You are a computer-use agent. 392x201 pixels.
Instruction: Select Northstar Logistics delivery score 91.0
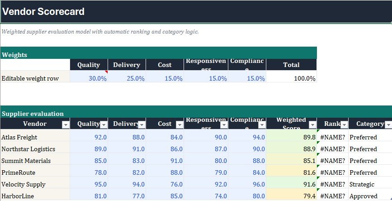(127, 147)
